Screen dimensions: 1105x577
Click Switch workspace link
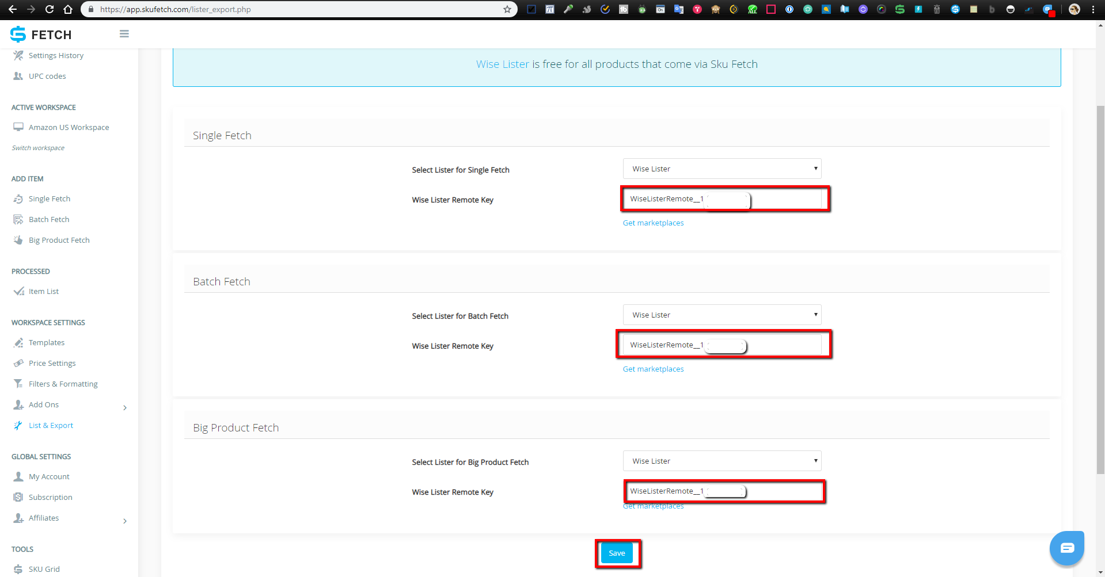click(38, 148)
